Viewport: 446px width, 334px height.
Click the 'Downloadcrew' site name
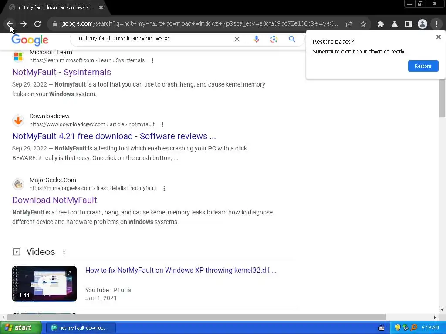click(50, 116)
